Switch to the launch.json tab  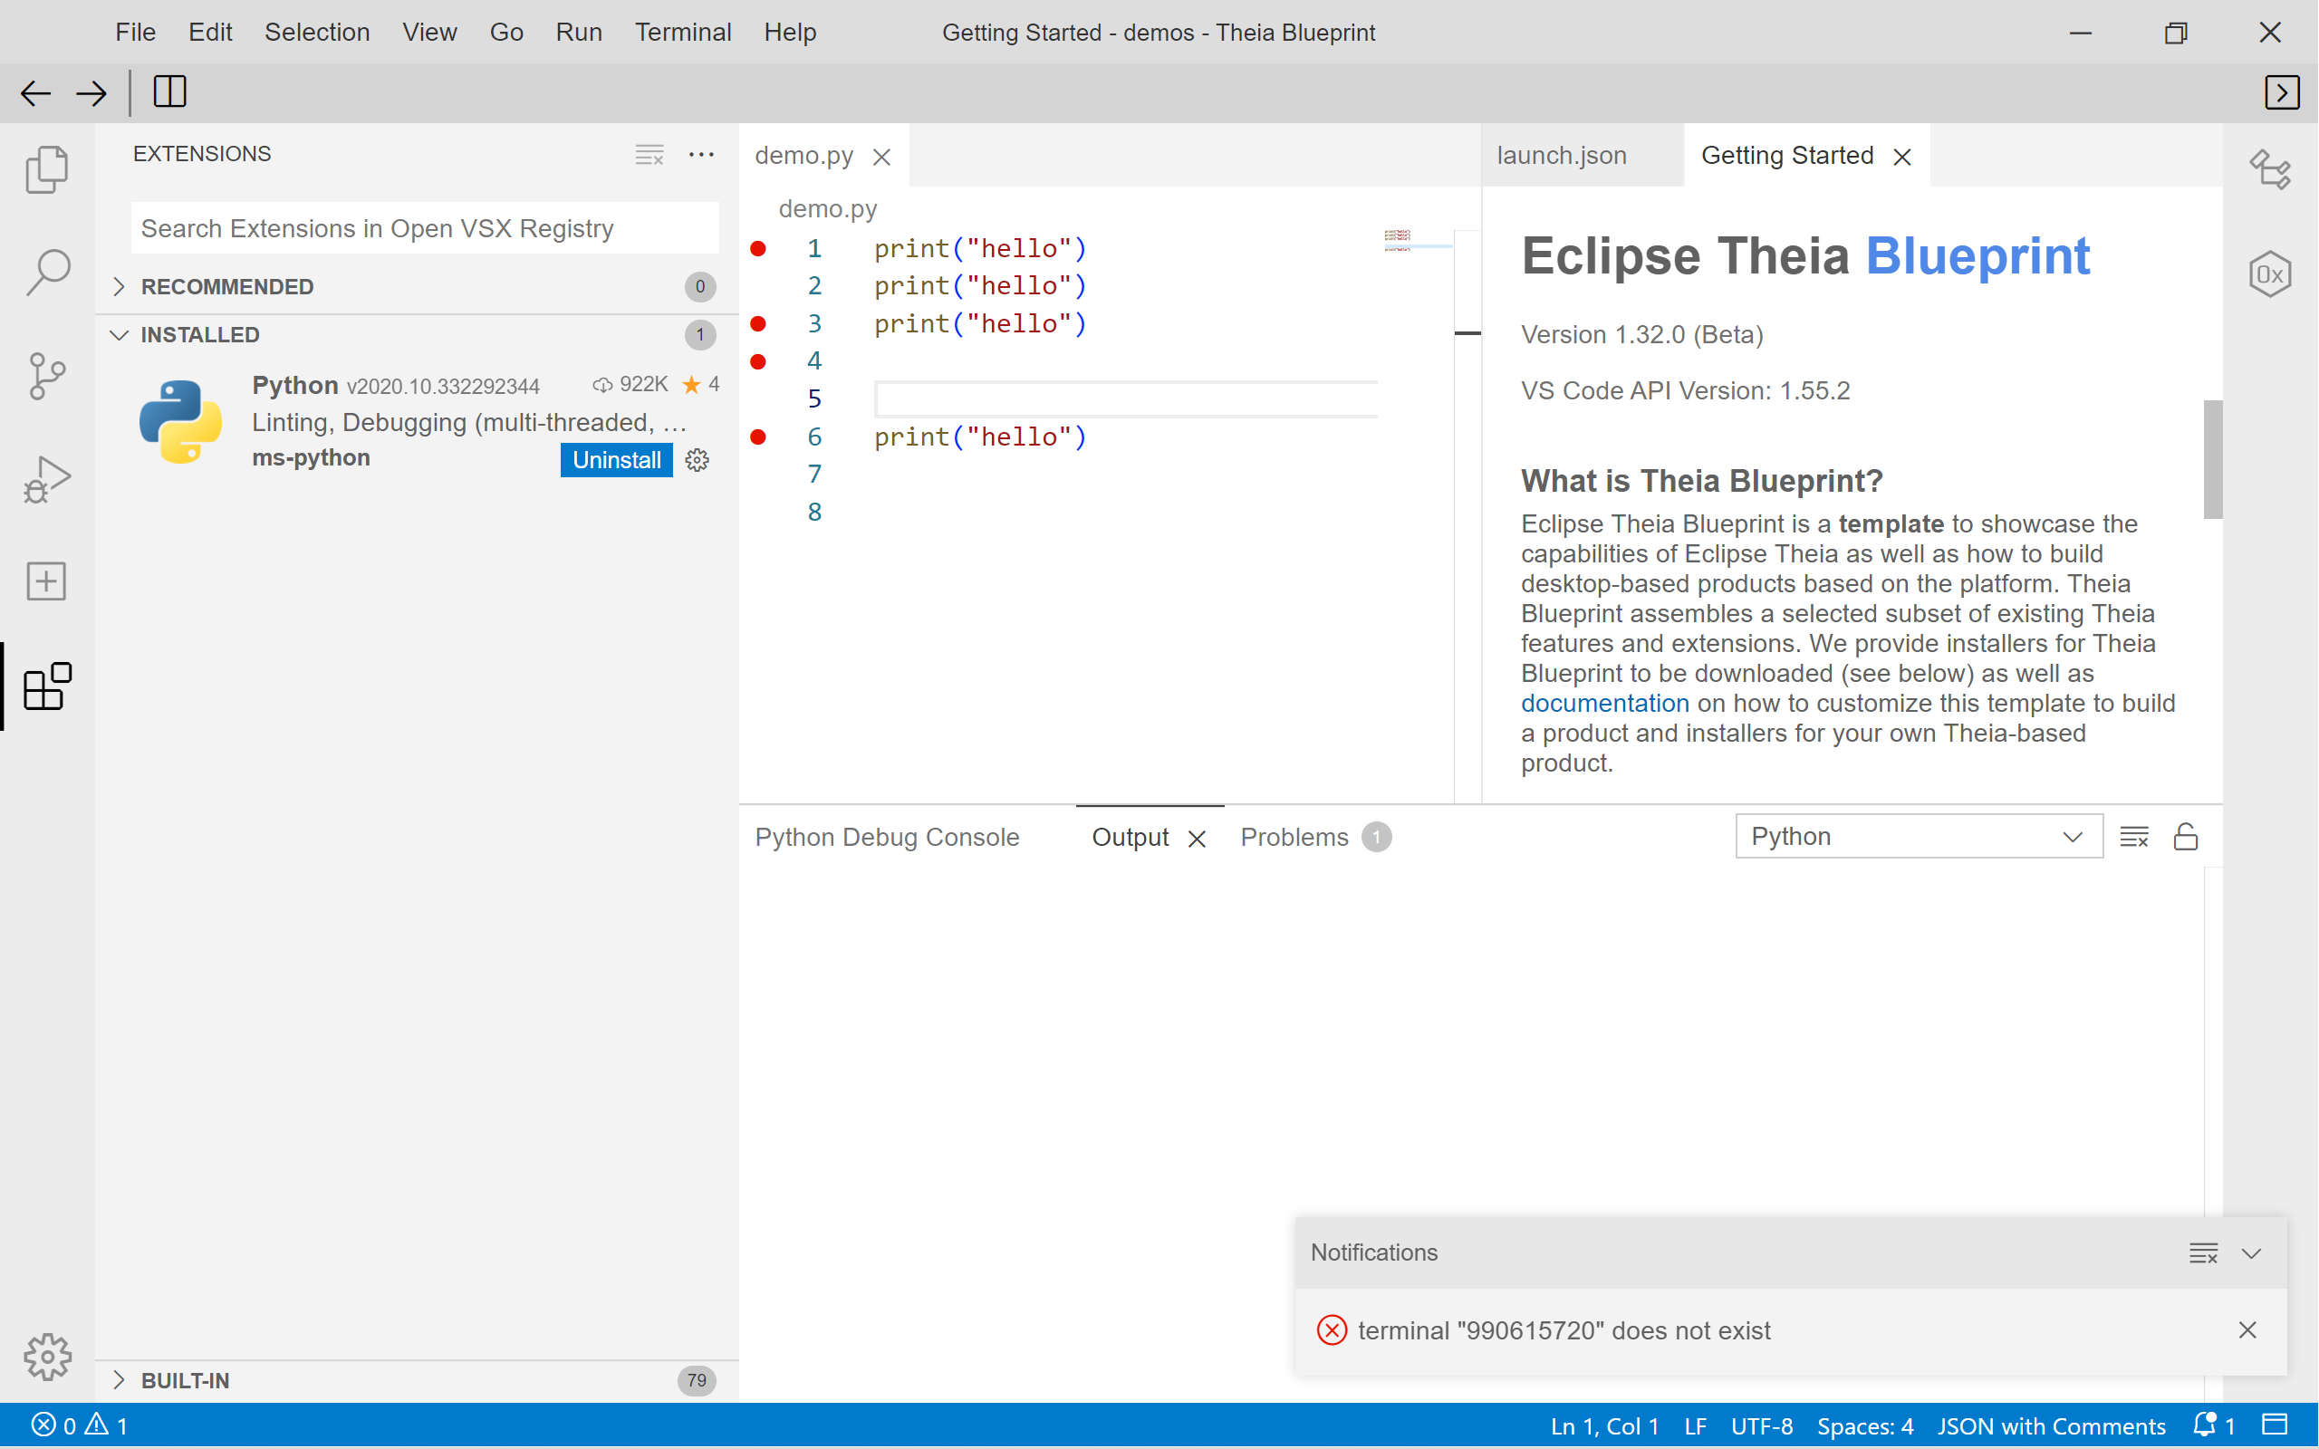click(x=1560, y=154)
